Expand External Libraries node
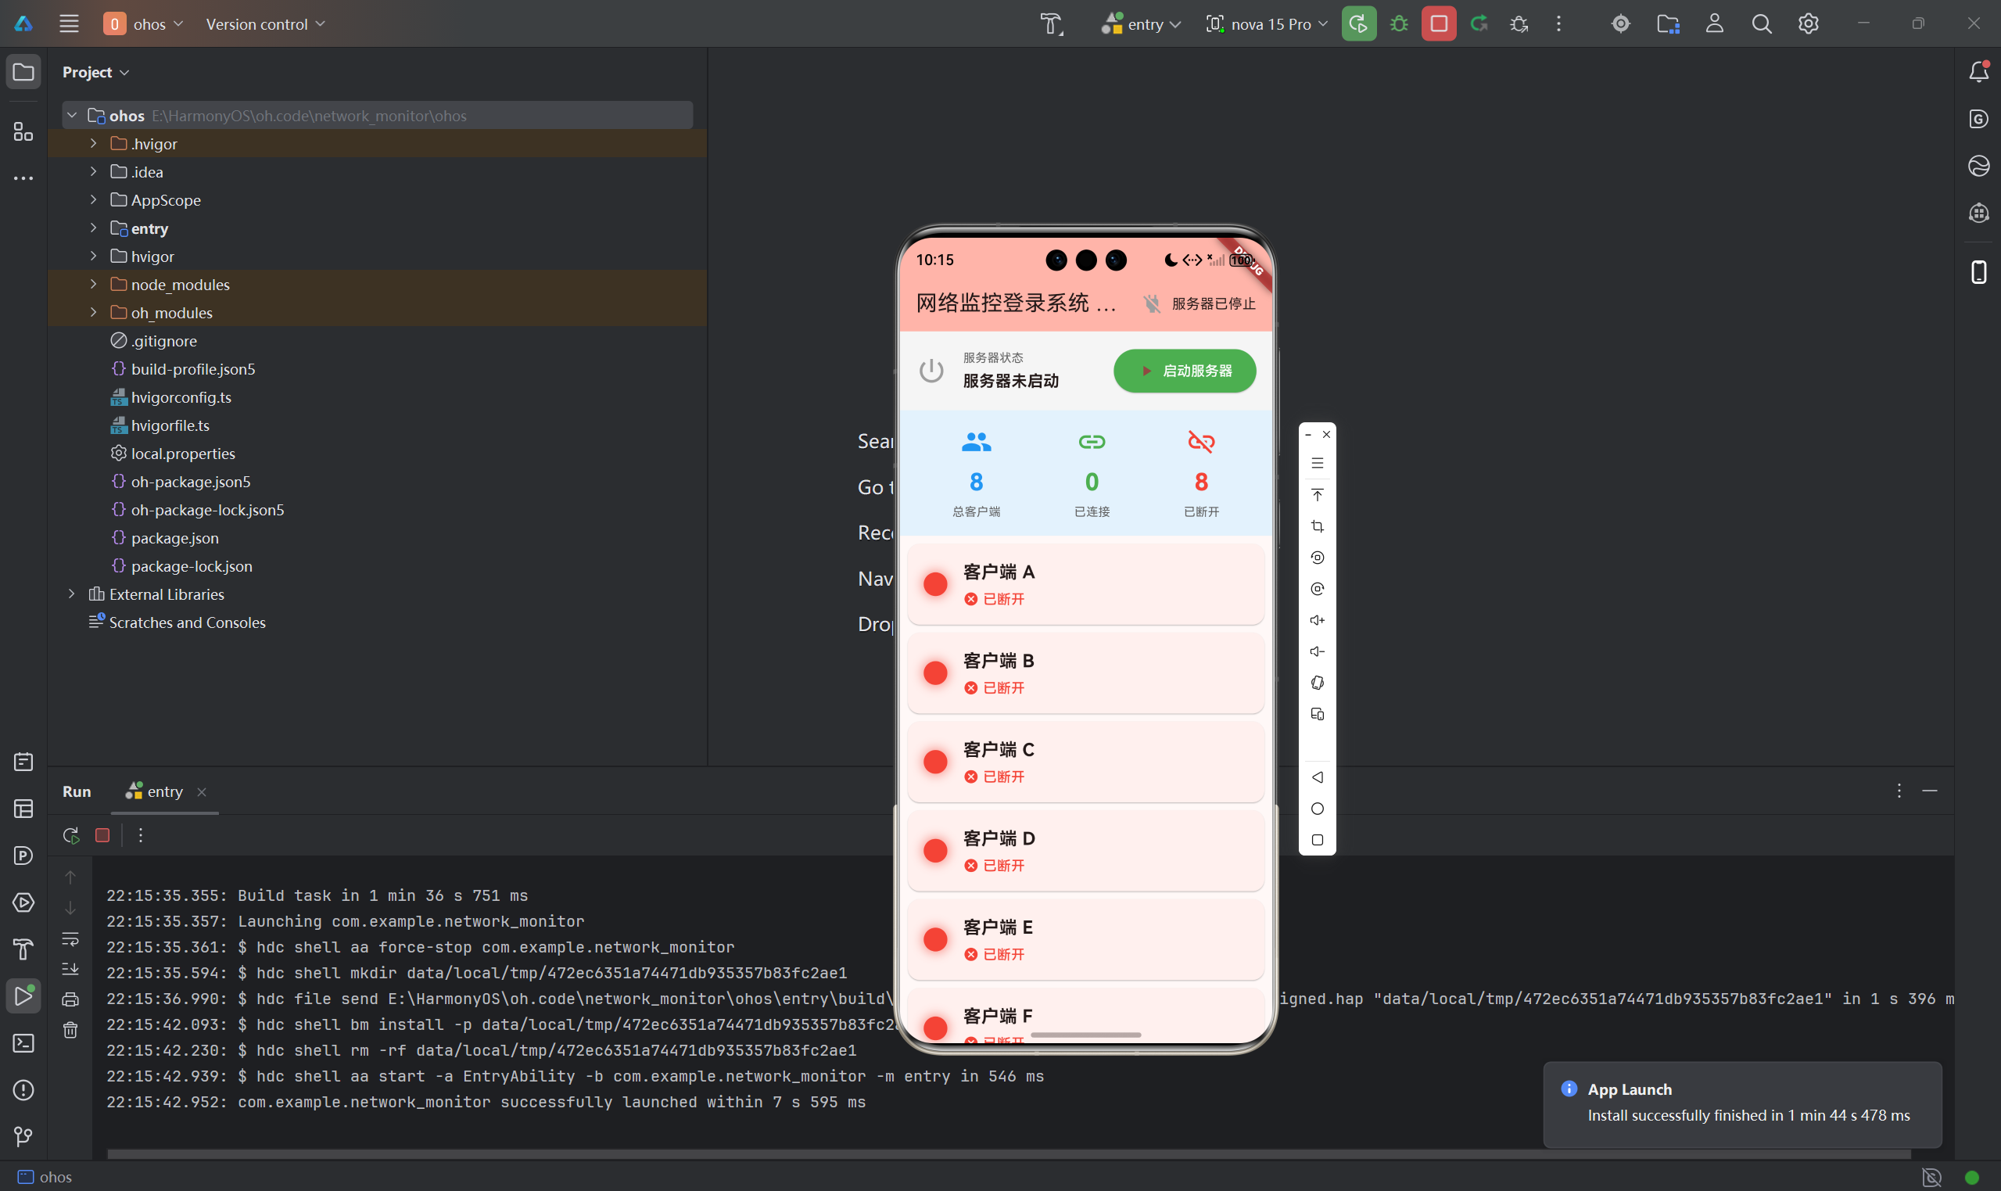Screen dimensions: 2001x1191 [71, 594]
